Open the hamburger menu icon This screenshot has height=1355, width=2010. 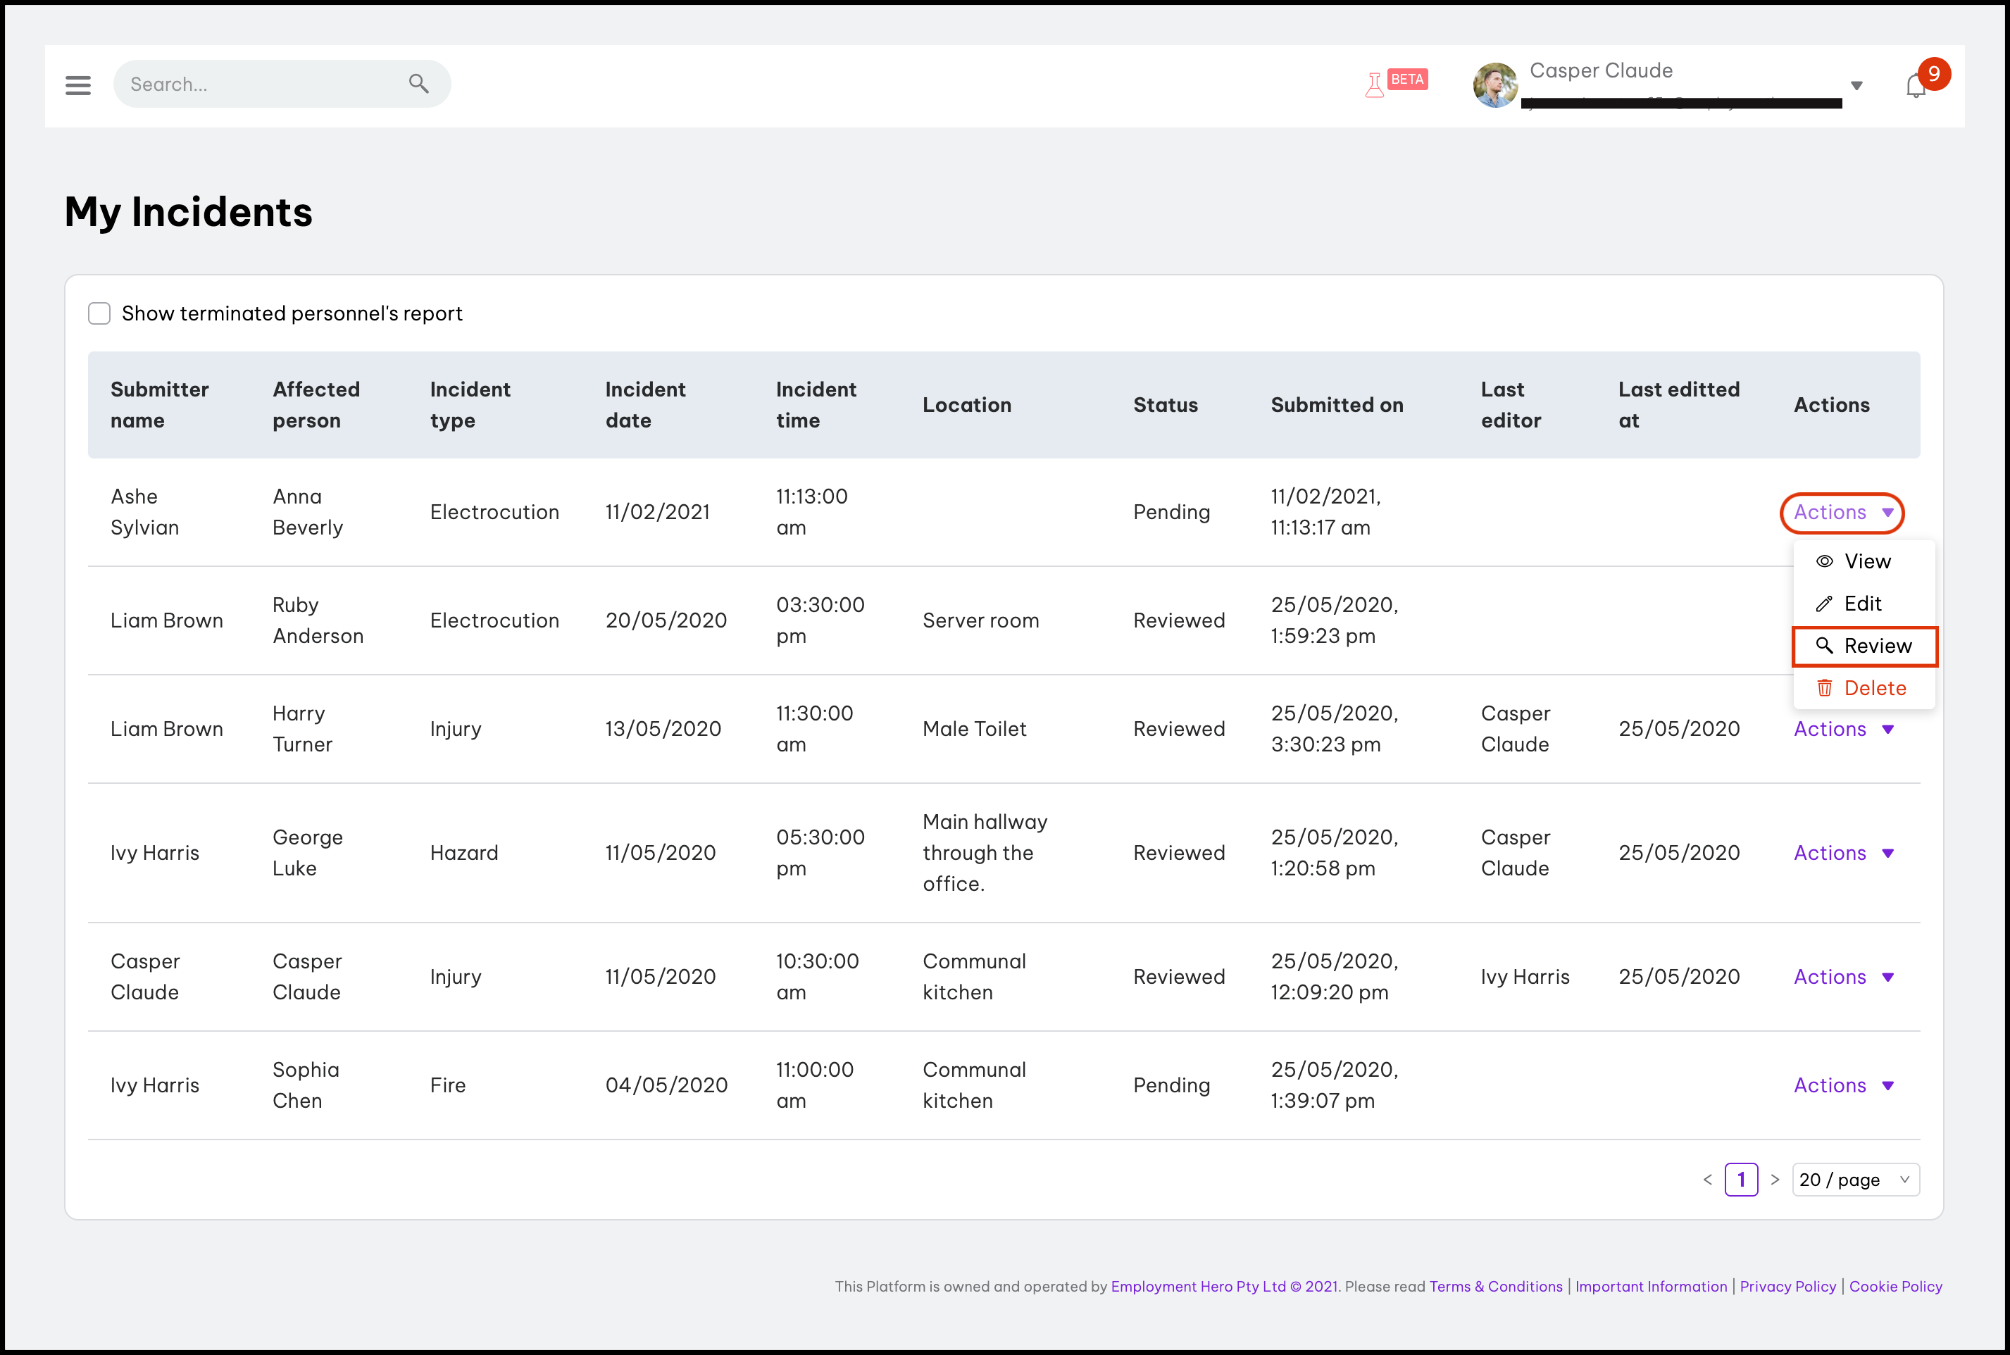tap(77, 85)
